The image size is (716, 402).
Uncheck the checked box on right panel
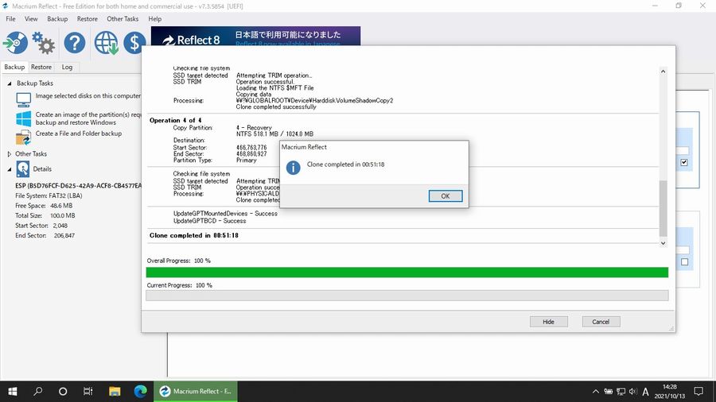click(684, 162)
